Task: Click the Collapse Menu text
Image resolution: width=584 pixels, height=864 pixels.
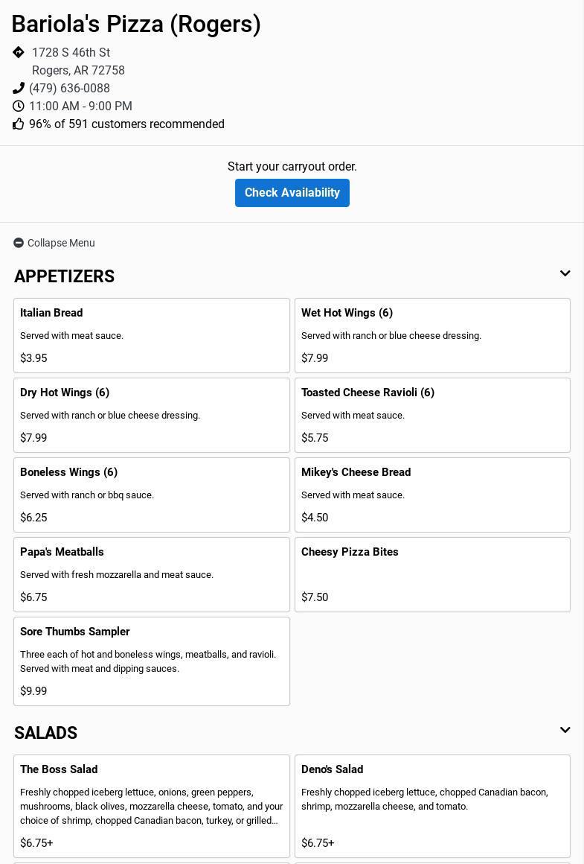Action: click(x=61, y=243)
